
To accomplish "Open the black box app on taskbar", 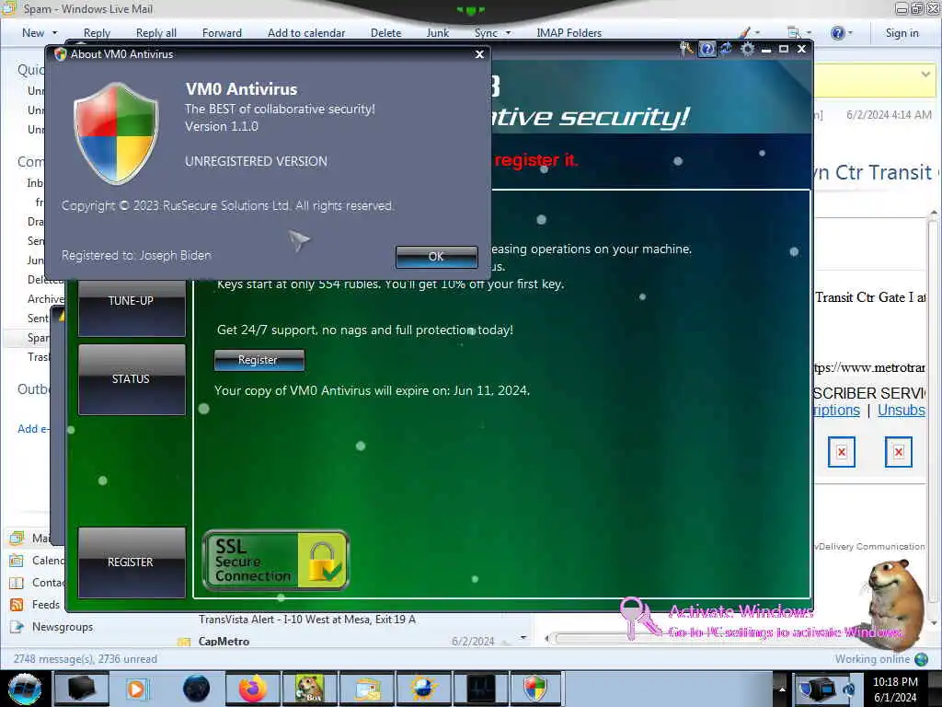I will click(x=81, y=689).
